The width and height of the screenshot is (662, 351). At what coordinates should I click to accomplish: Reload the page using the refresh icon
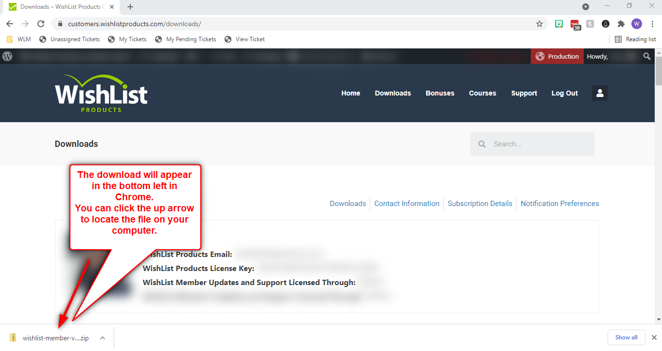[41, 24]
